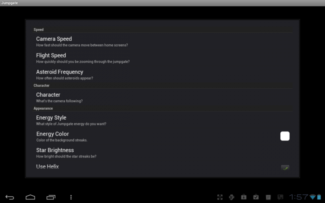Open the Energy Style setting

click(x=162, y=120)
